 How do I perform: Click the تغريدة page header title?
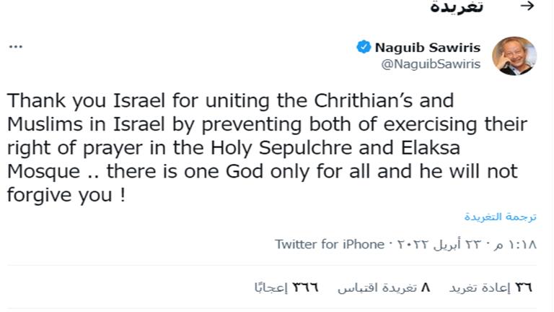point(457,6)
